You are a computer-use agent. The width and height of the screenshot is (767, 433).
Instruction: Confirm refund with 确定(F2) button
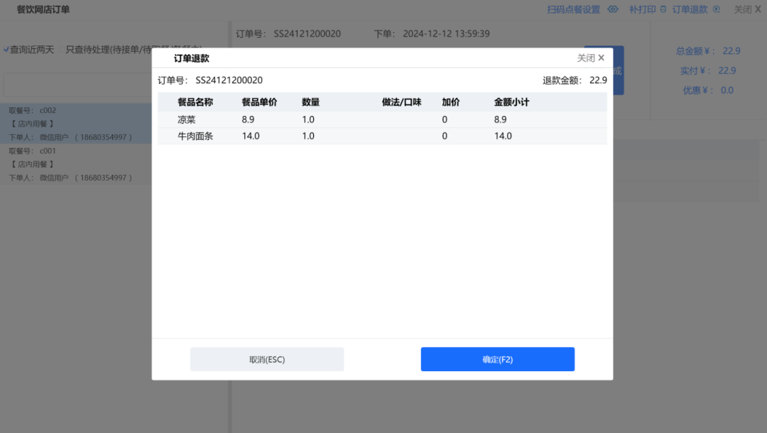click(x=497, y=359)
